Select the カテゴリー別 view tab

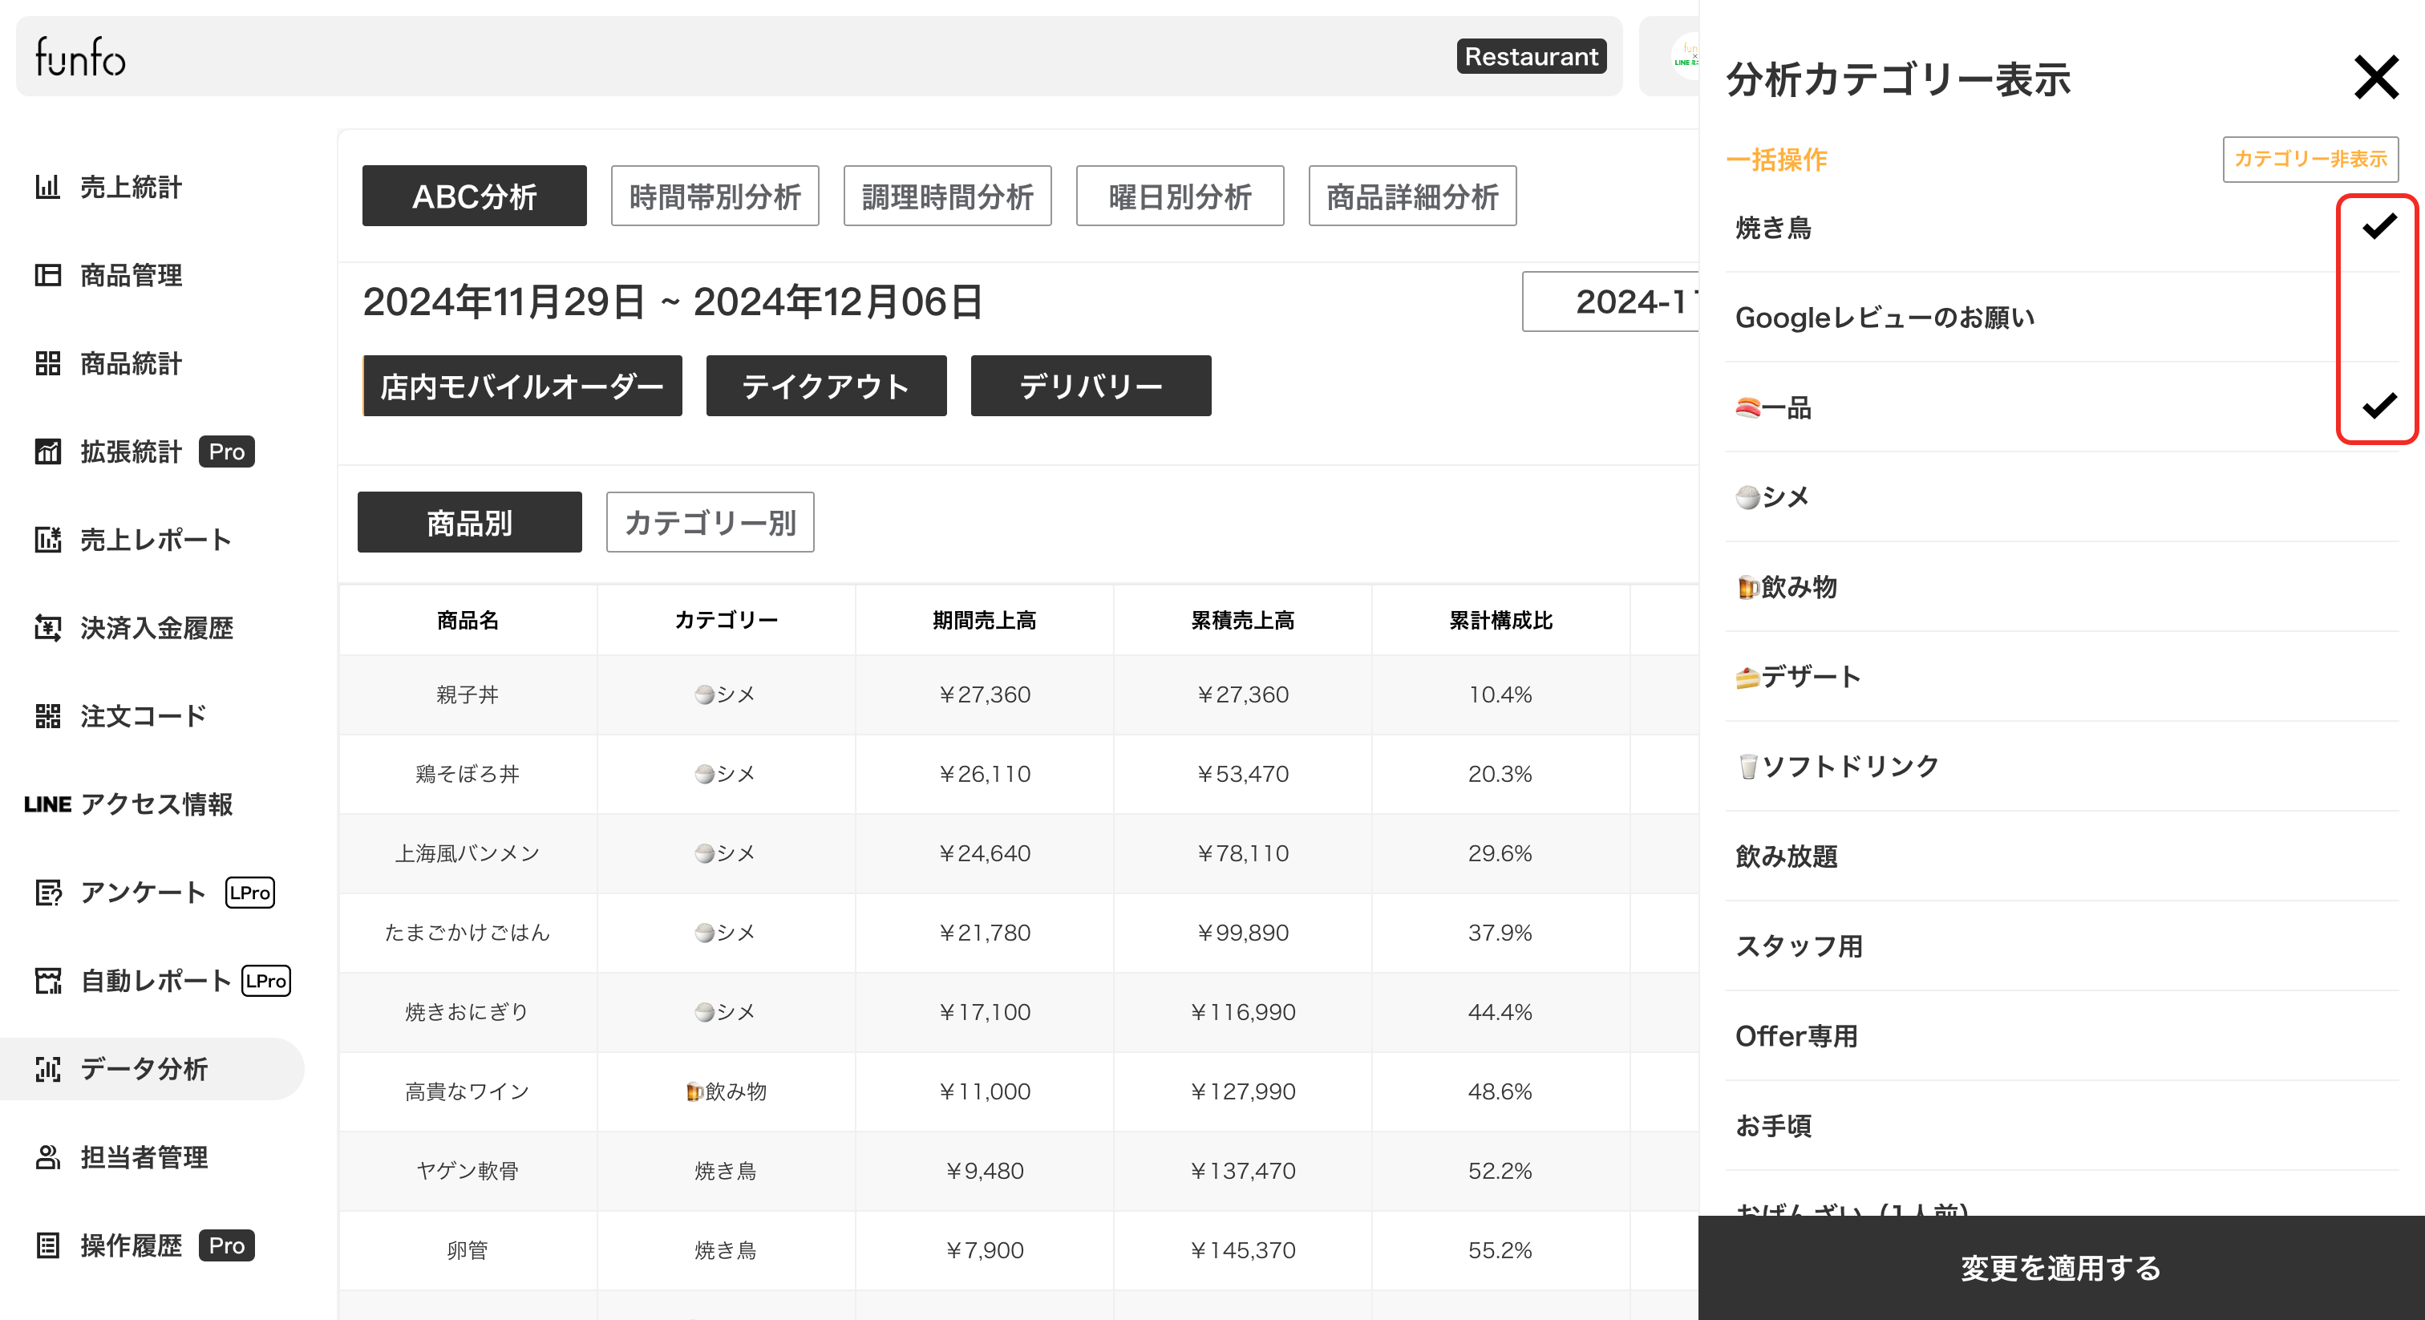pyautogui.click(x=710, y=521)
